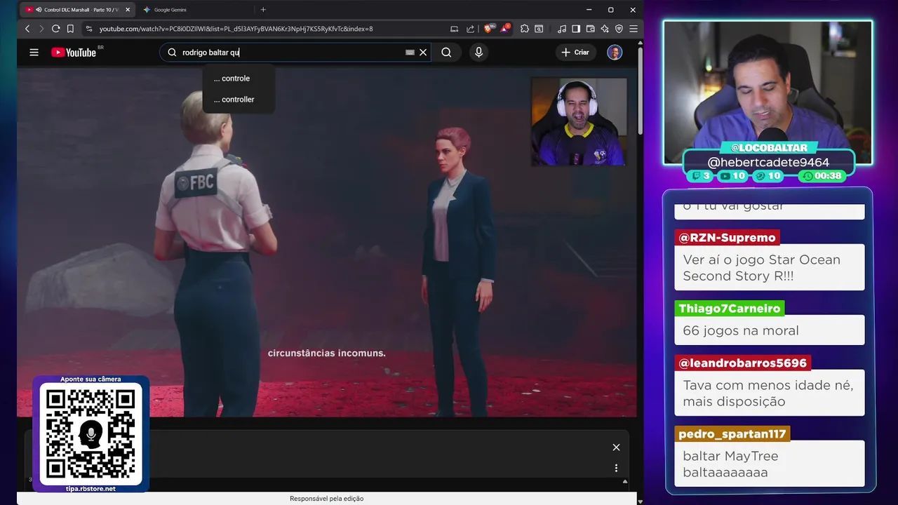Open the extensions puzzle piece icon

525,29
